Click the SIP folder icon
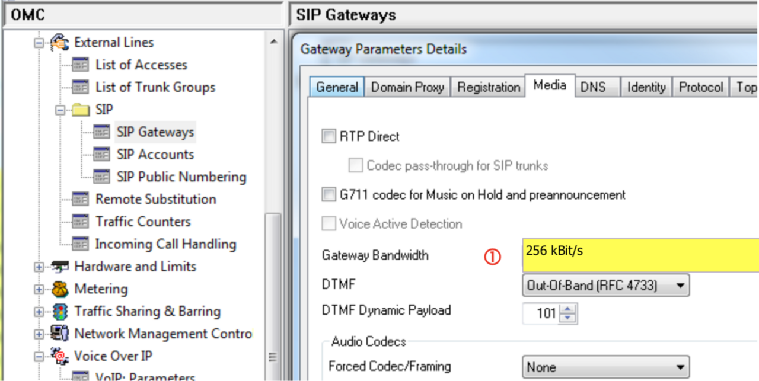Screen dimensions: 759x381 click(x=81, y=110)
